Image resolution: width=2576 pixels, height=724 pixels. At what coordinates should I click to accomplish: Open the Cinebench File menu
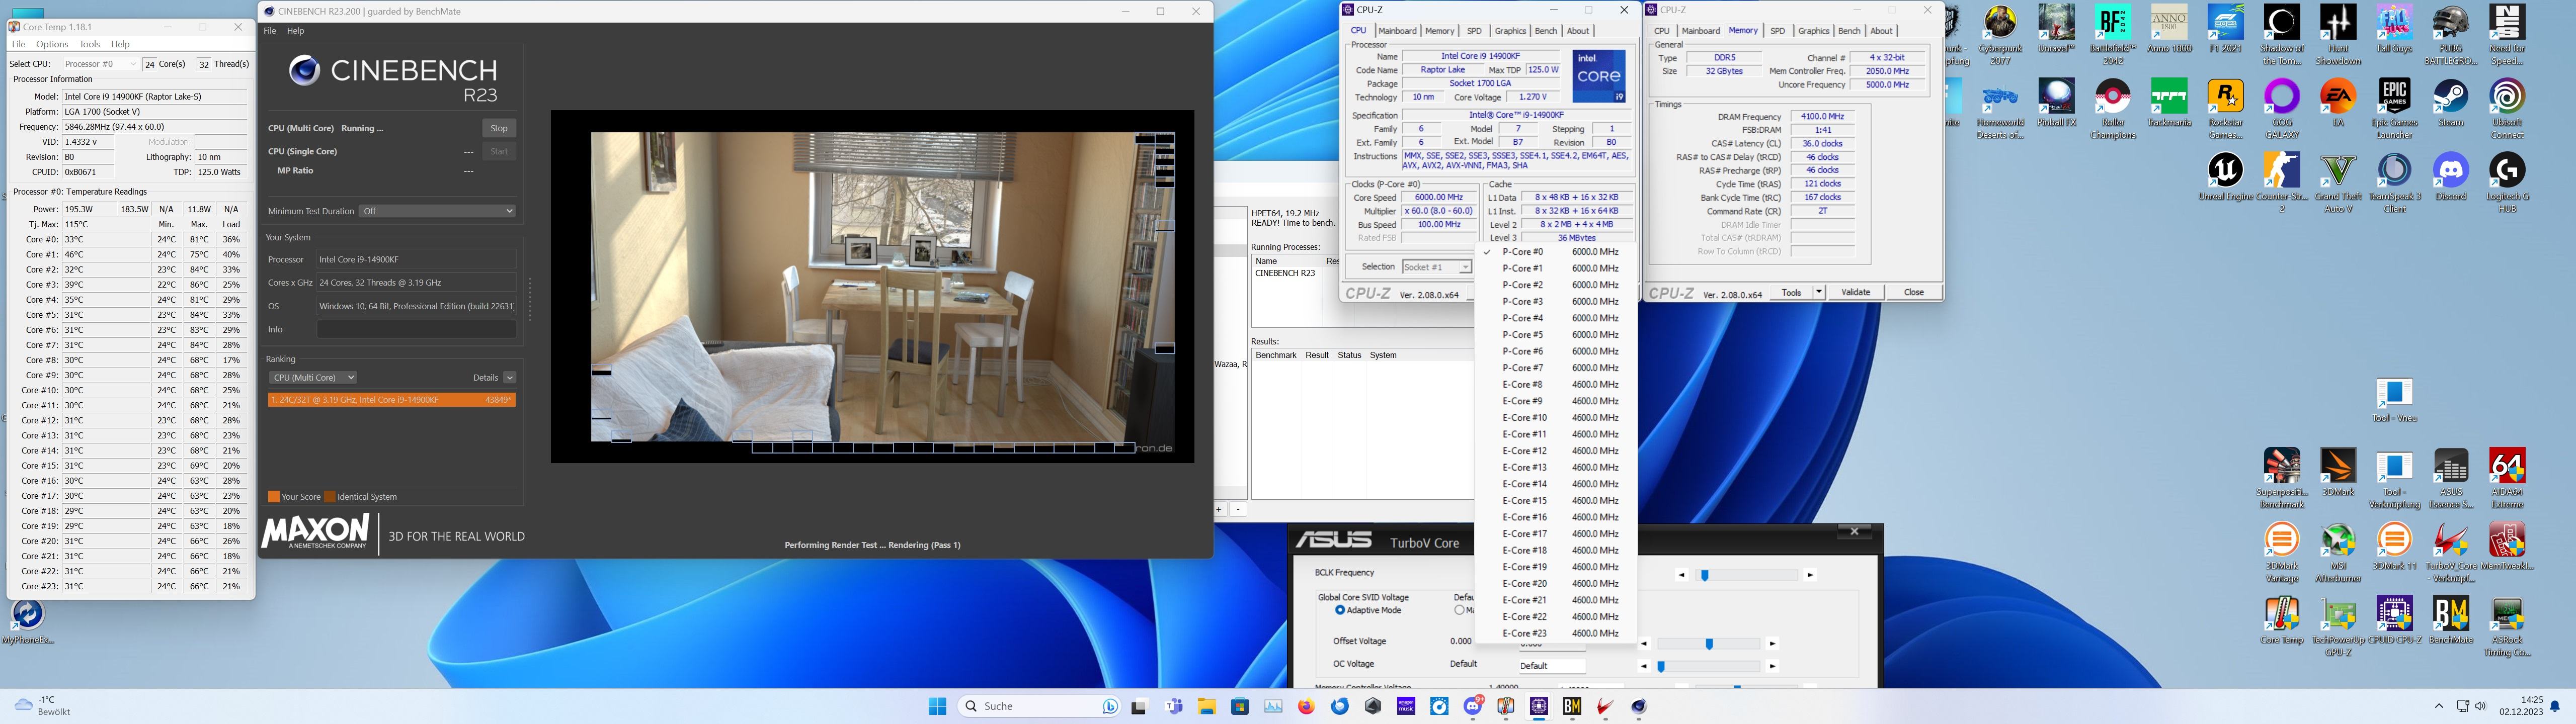tap(269, 31)
